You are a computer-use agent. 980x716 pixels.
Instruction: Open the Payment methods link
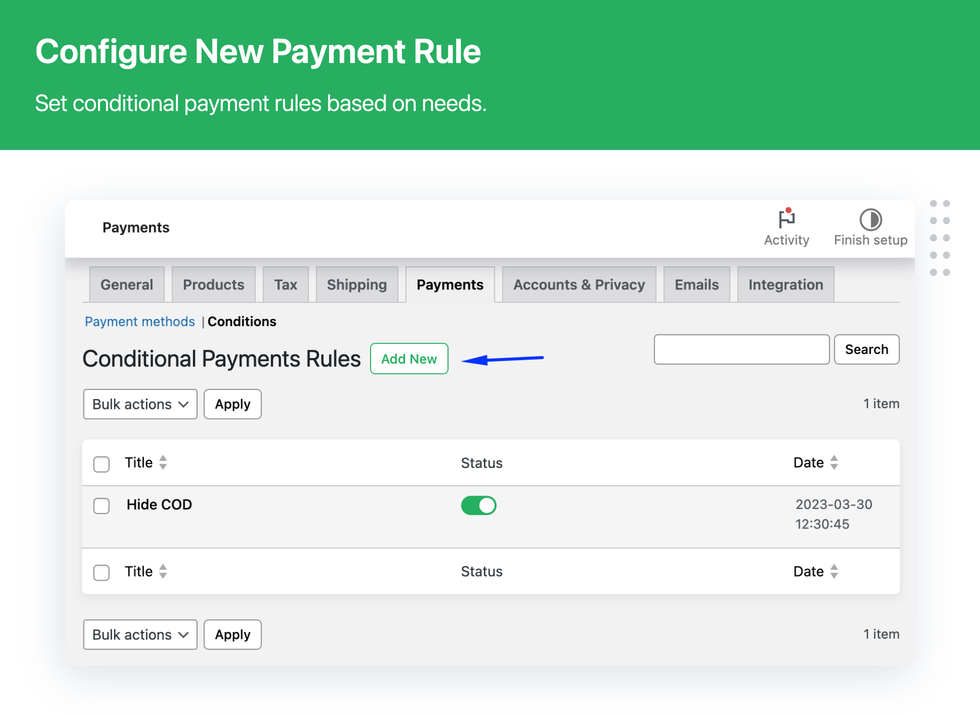[139, 321]
